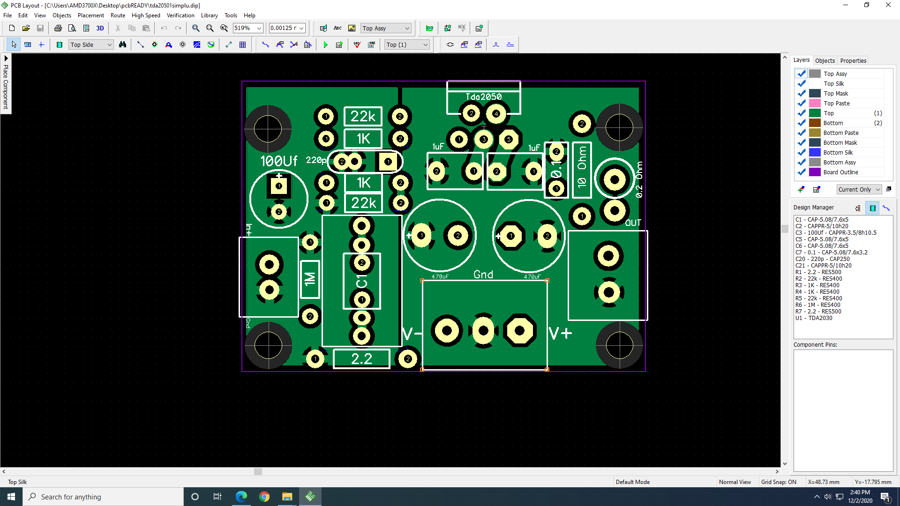Screen dimensions: 900x506
Task: Place an origin crosshair point
Action: click(41, 45)
